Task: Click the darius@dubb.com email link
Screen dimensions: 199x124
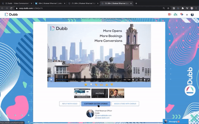Action: pyautogui.click(x=104, y=115)
